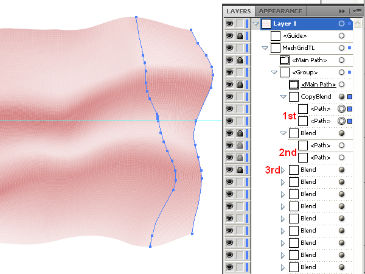Click the CopyBlend thumbnail
The image size is (365, 274).
294,97
